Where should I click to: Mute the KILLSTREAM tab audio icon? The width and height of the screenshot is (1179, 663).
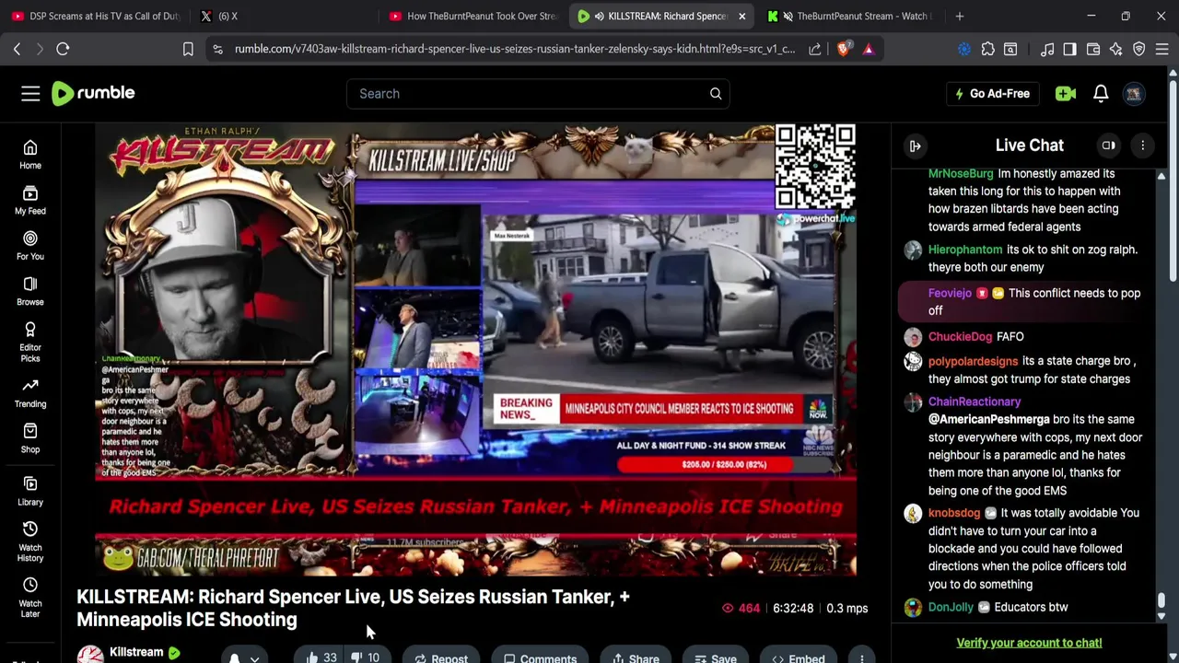point(599,16)
